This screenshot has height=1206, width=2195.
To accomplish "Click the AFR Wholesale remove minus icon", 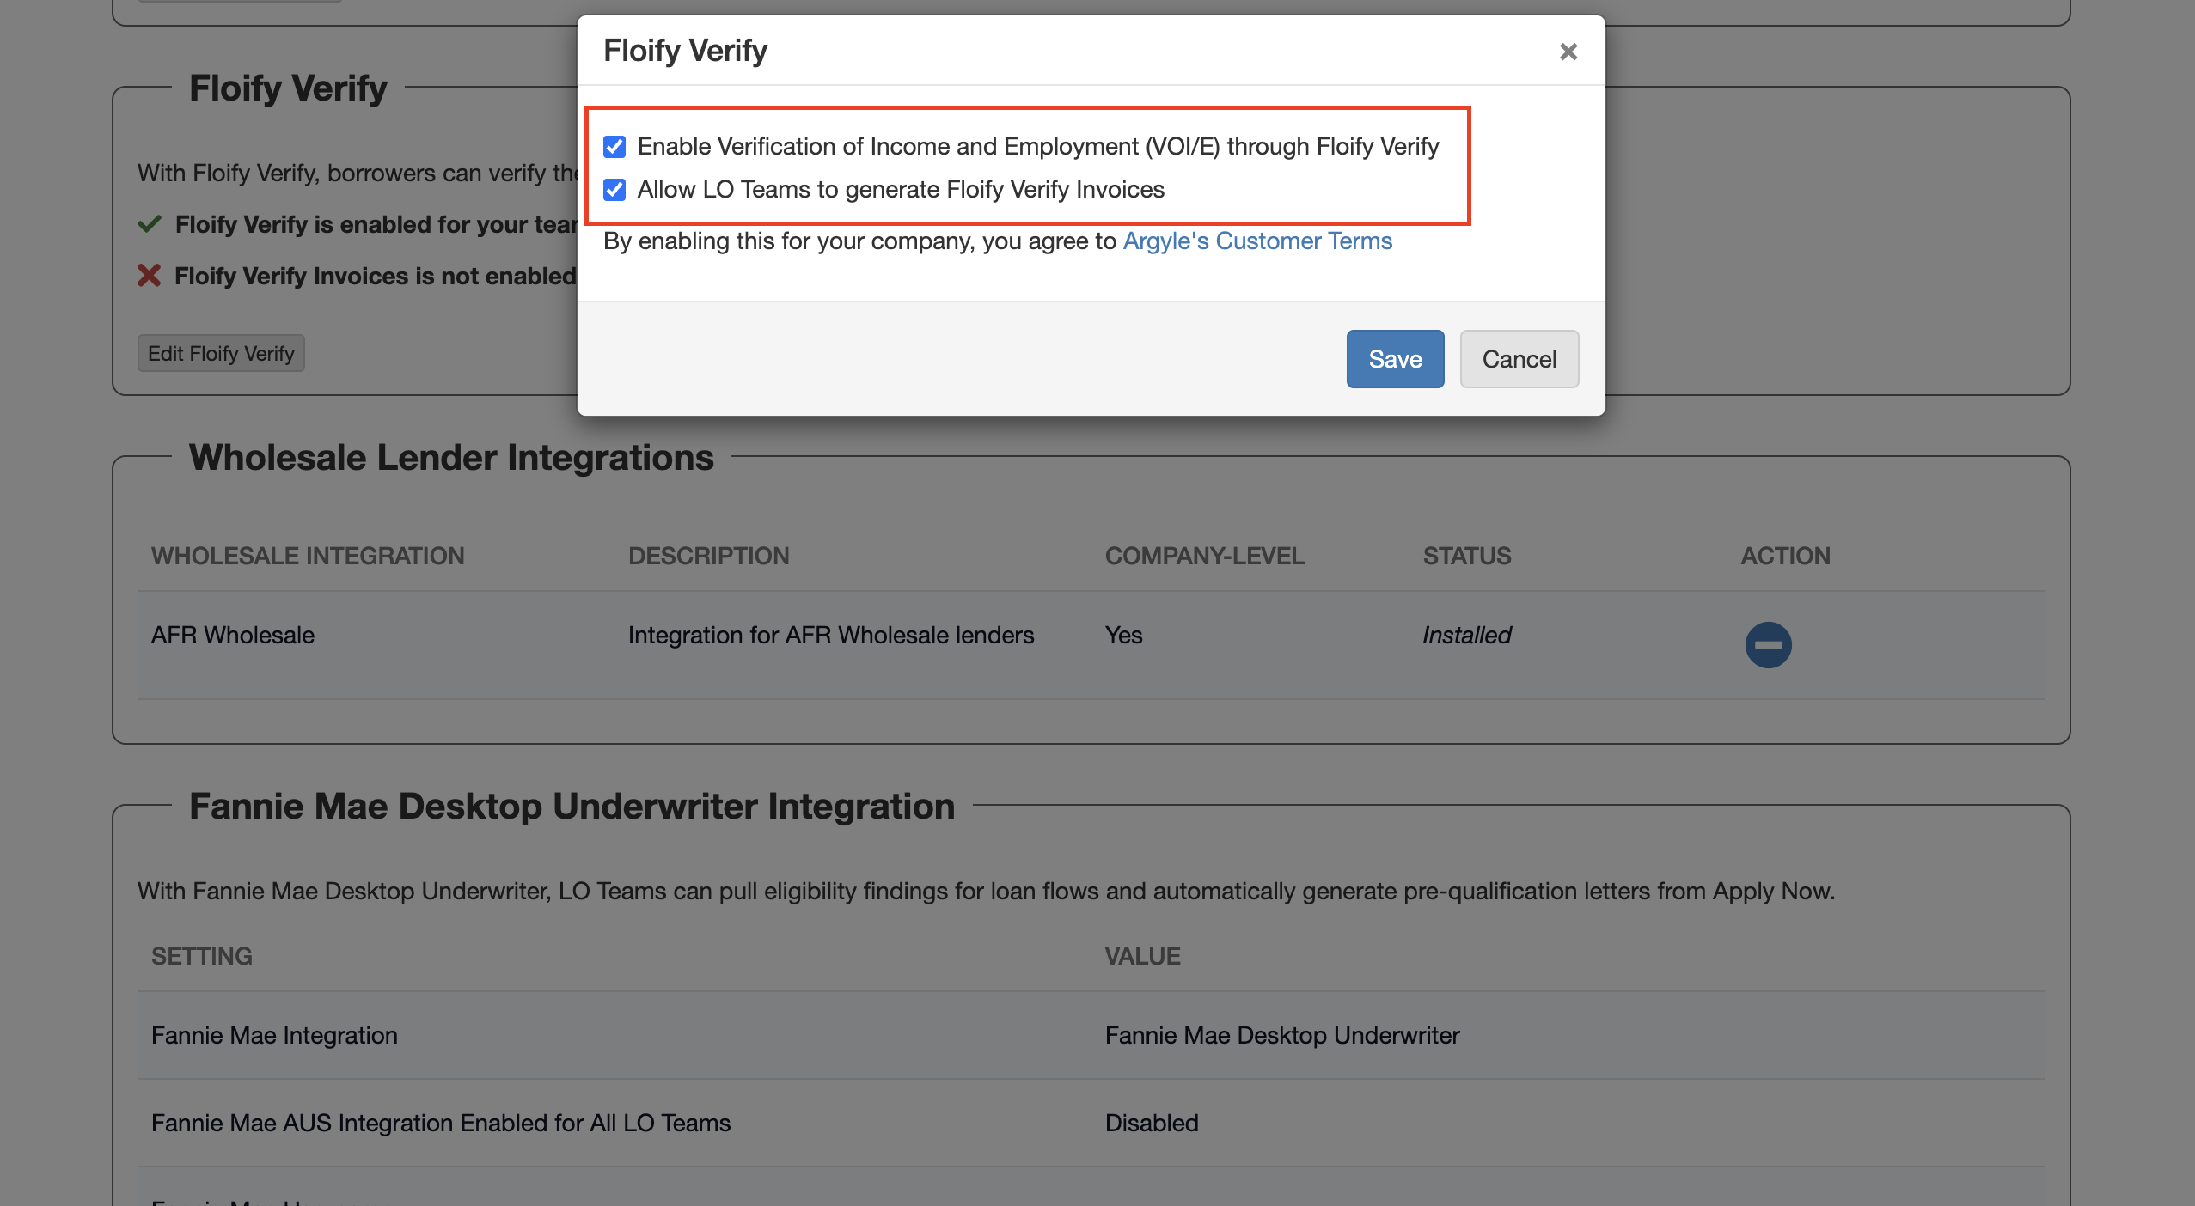I will click(1768, 644).
